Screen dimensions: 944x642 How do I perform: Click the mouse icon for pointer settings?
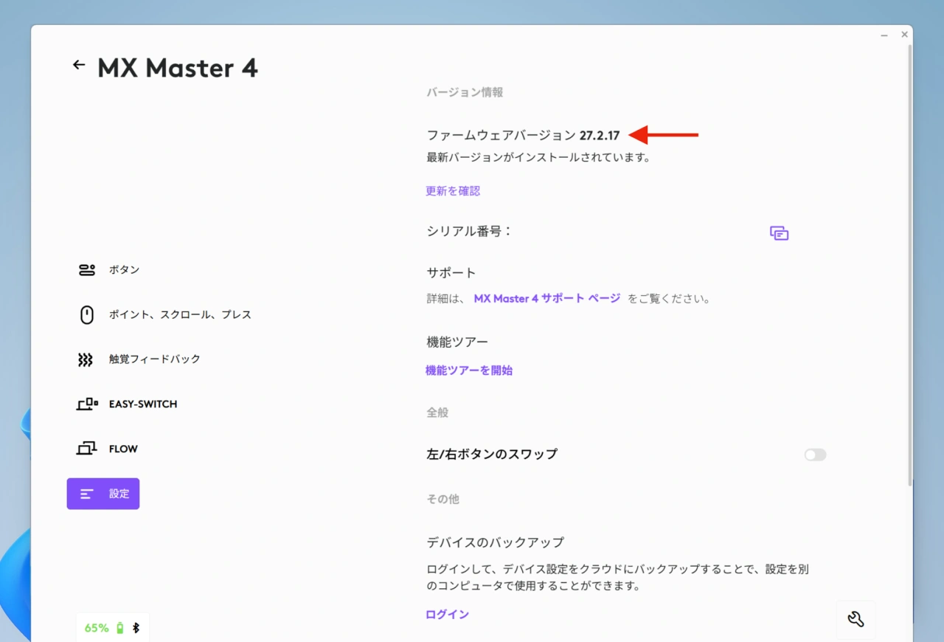coord(87,315)
